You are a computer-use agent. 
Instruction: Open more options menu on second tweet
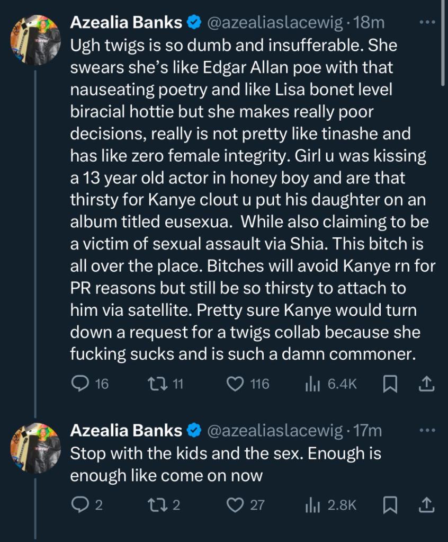[x=426, y=430]
